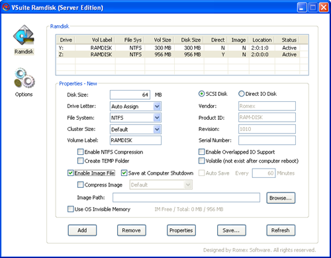Uncheck Save at Computer Shutdown
The width and height of the screenshot is (331, 258).
tap(124, 173)
